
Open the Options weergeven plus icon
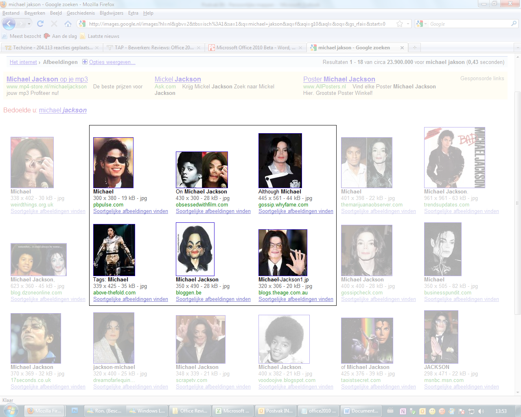85,62
